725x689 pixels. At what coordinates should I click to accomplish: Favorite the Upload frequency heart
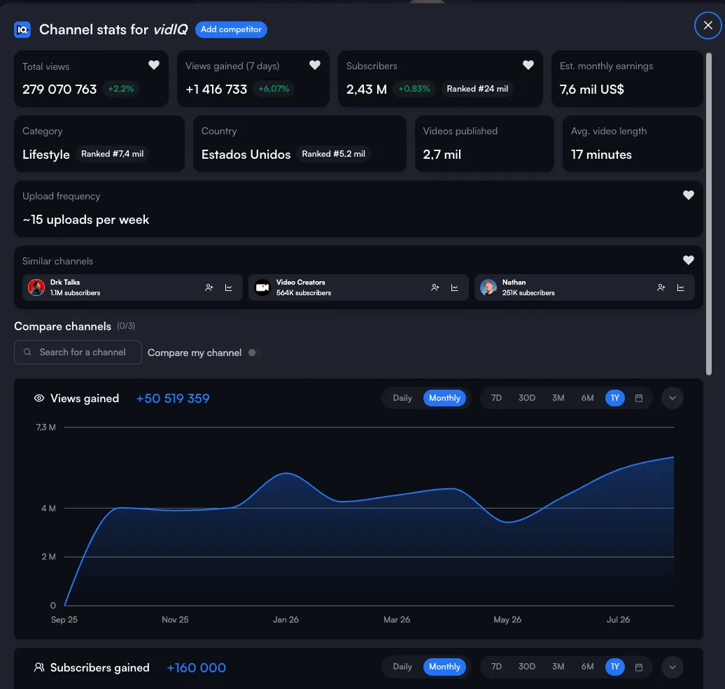(689, 195)
